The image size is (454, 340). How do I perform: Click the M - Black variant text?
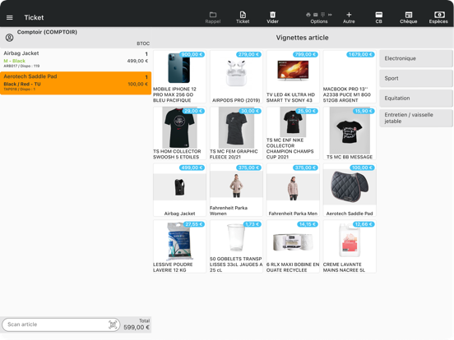[x=15, y=61]
